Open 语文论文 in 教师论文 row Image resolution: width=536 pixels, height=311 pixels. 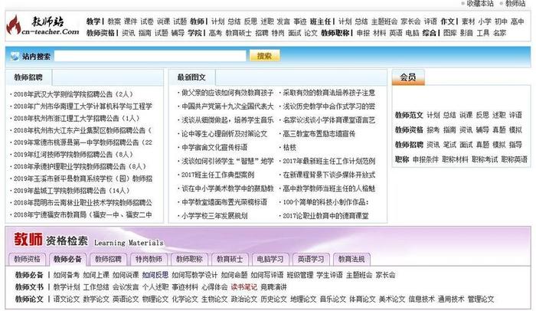coord(67,299)
